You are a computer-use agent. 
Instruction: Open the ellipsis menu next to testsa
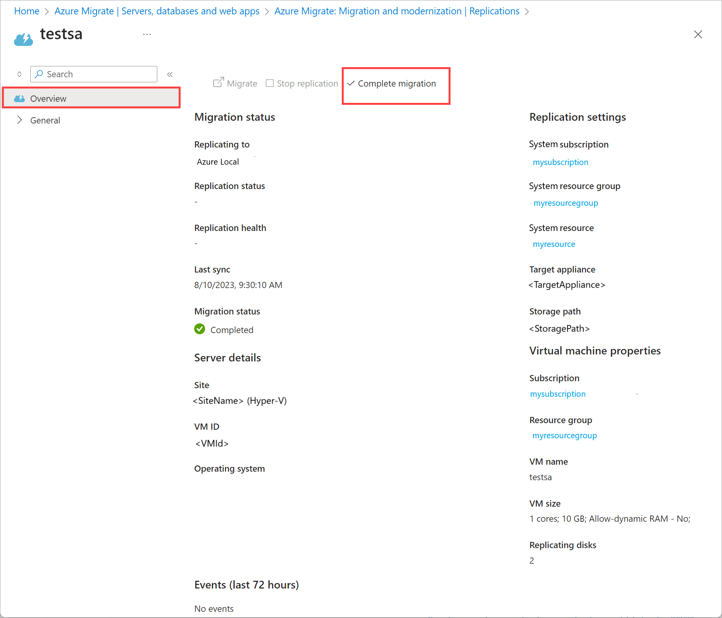point(147,34)
